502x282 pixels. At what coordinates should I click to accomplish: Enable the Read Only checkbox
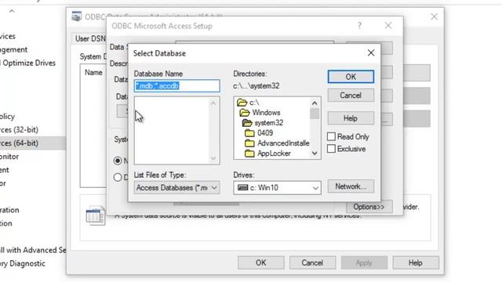331,136
